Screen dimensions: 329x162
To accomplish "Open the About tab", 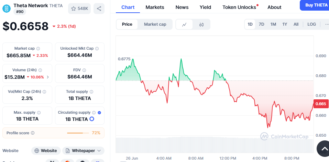I will [x=274, y=7].
